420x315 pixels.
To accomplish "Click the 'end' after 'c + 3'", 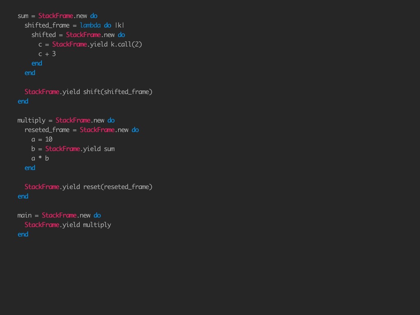I will (x=37, y=64).
